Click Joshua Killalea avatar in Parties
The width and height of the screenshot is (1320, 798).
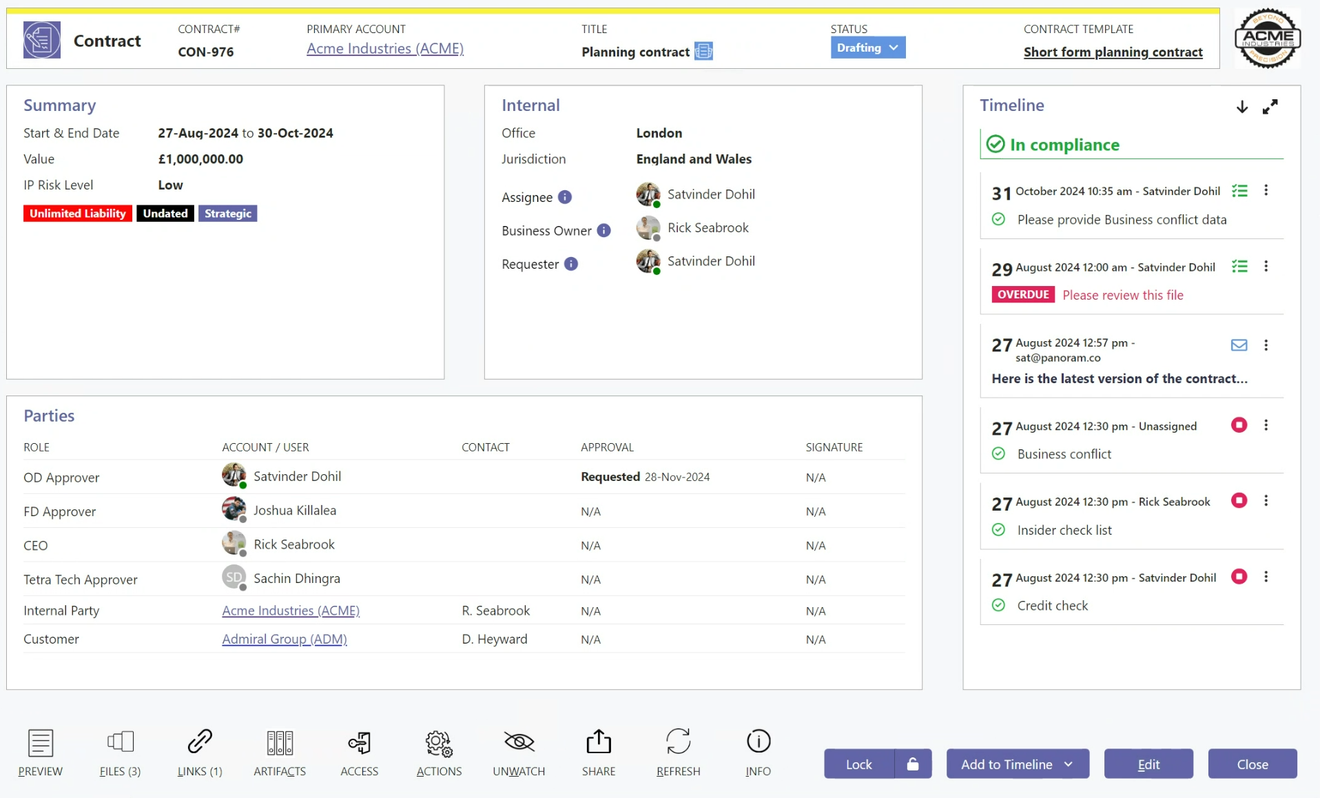coord(234,510)
